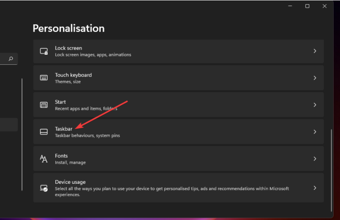Click 'Taskbar behaviours, system pins' text

click(87, 135)
